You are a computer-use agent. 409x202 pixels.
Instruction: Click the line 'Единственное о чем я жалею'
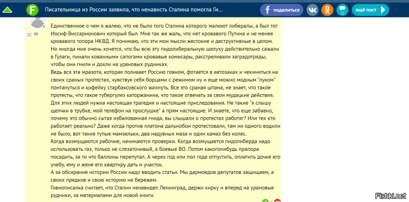coord(165,26)
